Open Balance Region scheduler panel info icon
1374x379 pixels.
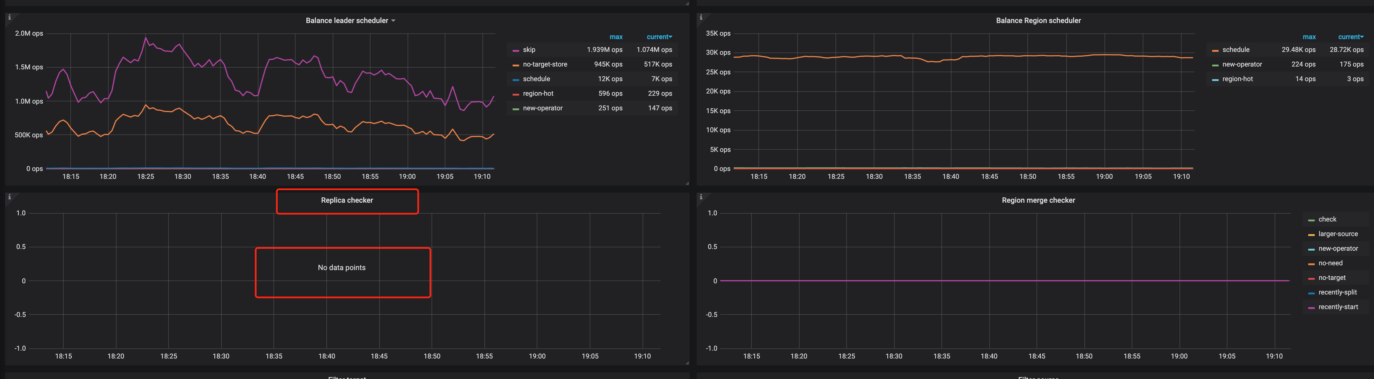tap(701, 18)
